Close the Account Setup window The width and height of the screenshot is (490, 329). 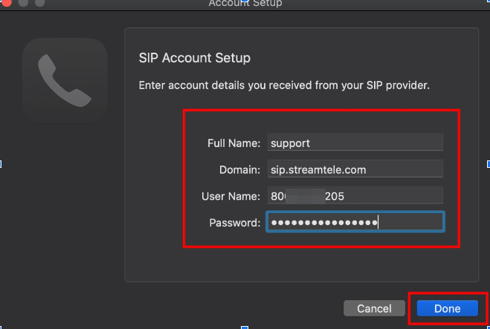[6, 3]
